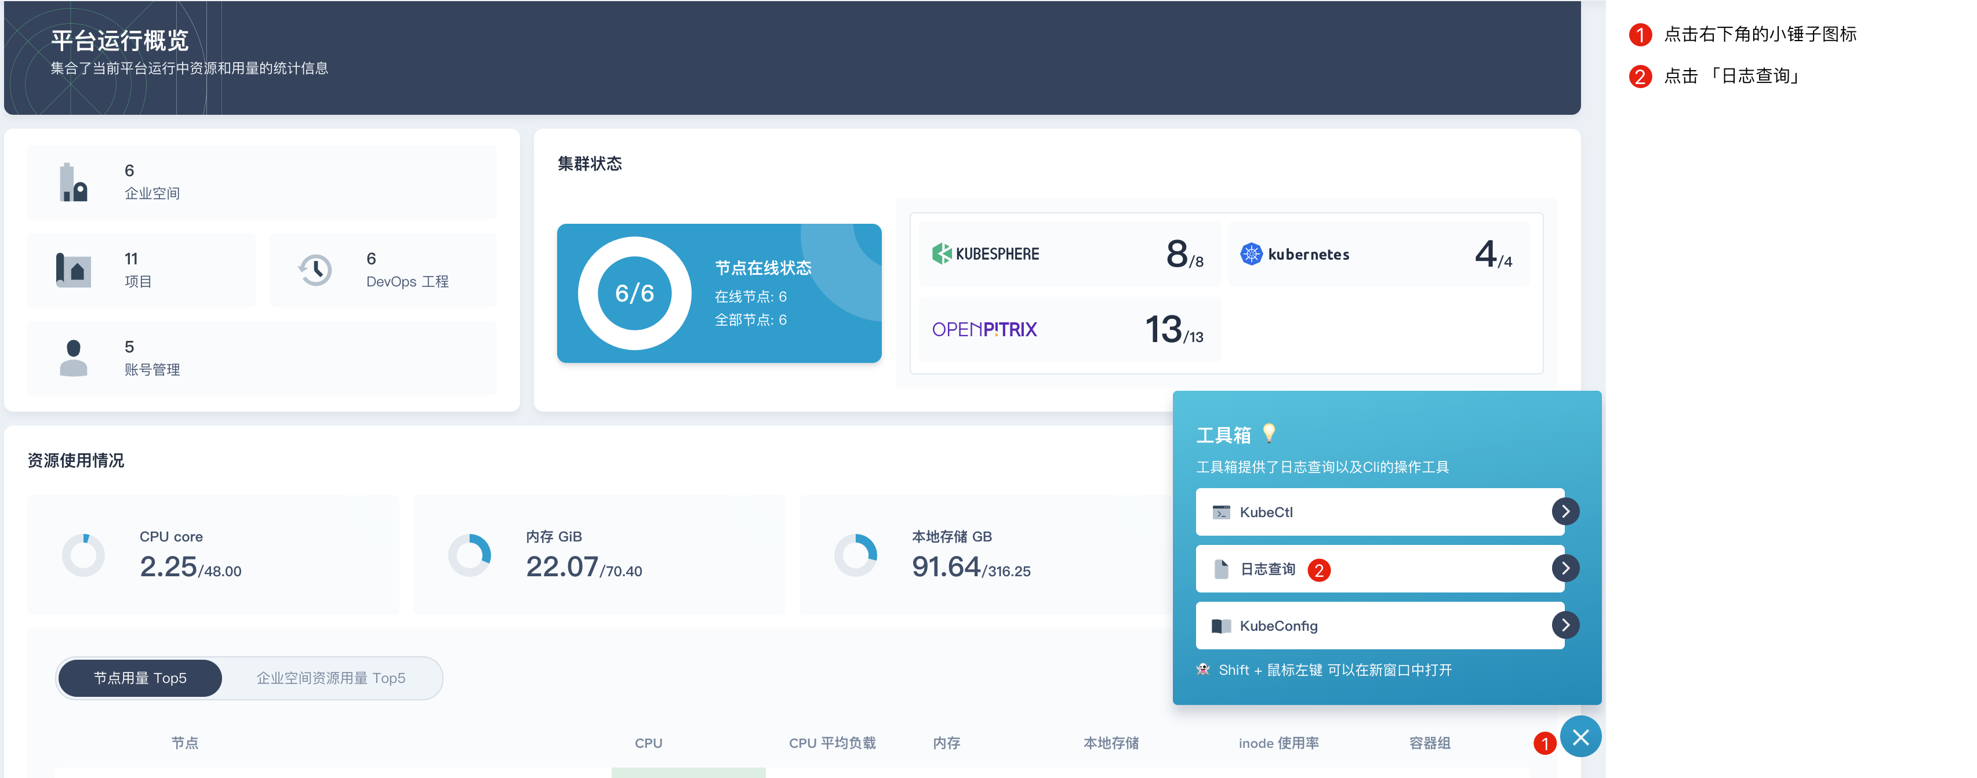Open the KubeSphere component status card
Viewport: 1977px width, 778px height.
[1069, 254]
